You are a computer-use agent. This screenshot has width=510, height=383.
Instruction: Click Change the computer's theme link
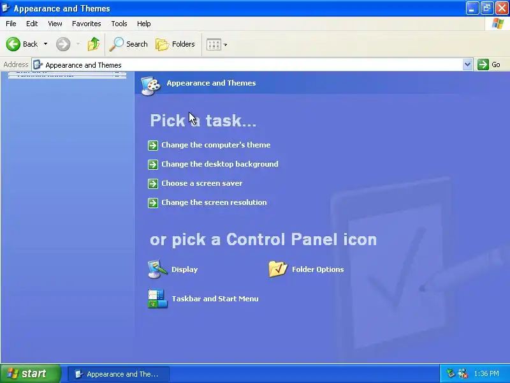216,145
